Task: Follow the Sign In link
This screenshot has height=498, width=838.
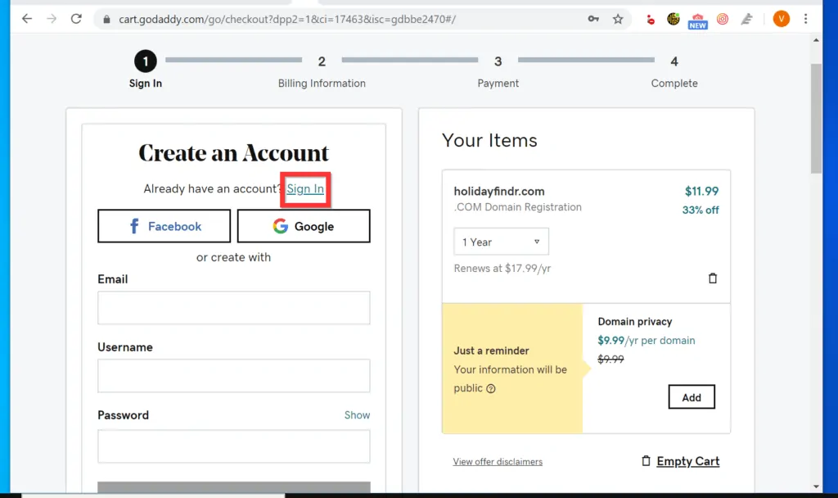Action: click(305, 189)
